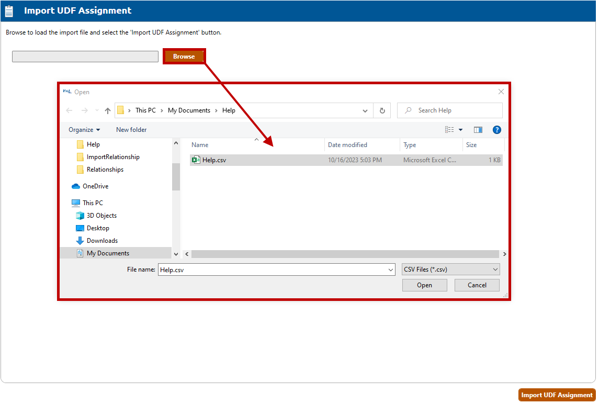Open the Downloads folder
This screenshot has height=404, width=599.
(x=102, y=241)
